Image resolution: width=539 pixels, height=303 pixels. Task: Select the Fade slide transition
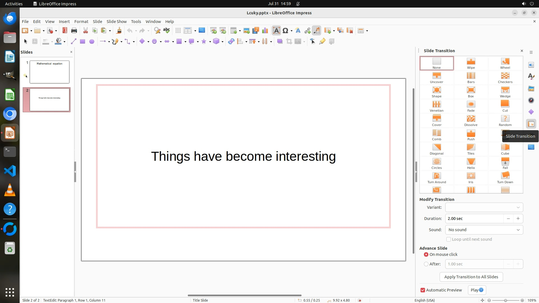pyautogui.click(x=471, y=106)
